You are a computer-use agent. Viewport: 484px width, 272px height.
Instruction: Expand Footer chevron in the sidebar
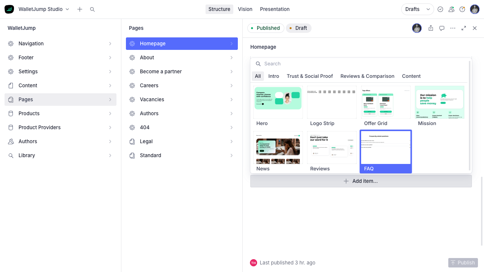point(110,57)
